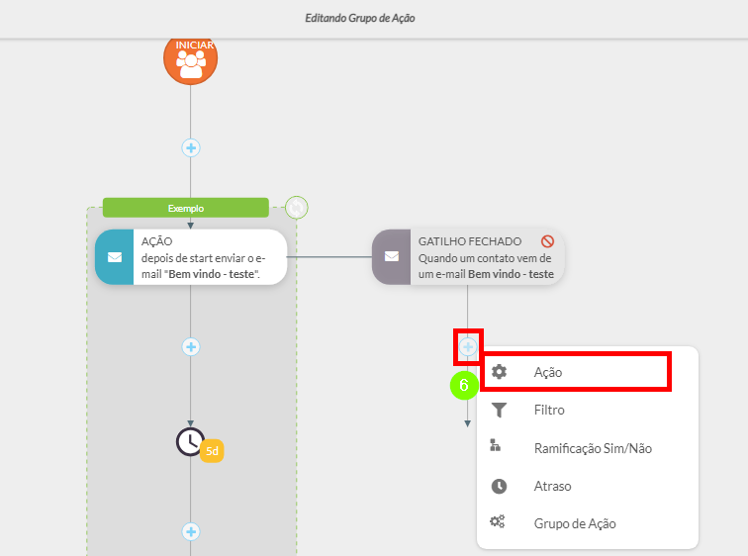The image size is (748, 556).
Task: Click the circular icon beside Exemplo label
Action: (x=296, y=208)
